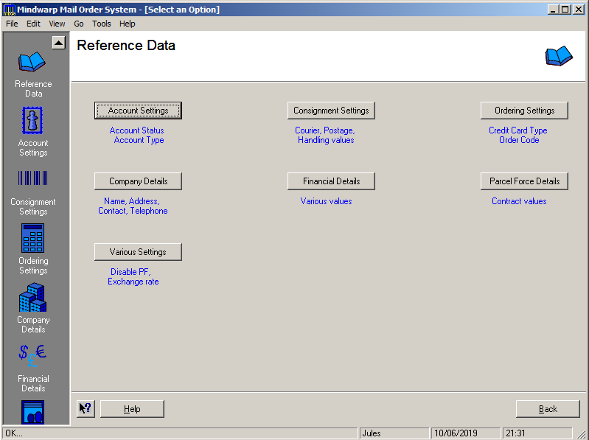Click the Consignment Settings button
The width and height of the screenshot is (589, 440).
[x=331, y=111]
